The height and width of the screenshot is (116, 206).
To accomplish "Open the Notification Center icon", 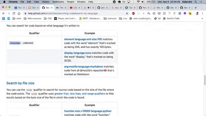I will click(x=201, y=2).
